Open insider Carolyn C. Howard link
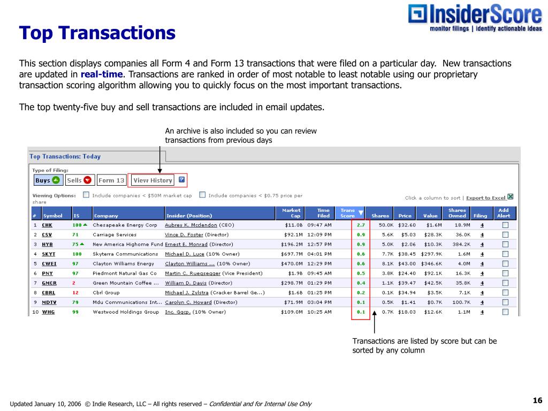548x411 pixels. pos(188,302)
